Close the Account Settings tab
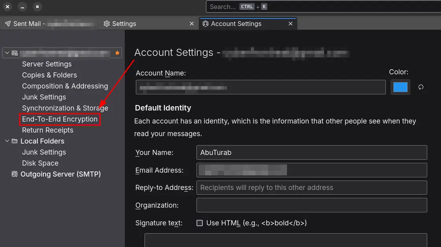This screenshot has width=441, height=247. (291, 24)
